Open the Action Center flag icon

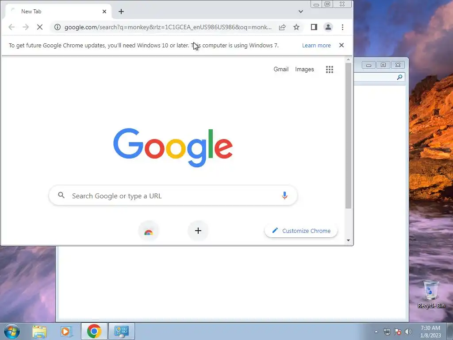[398, 332]
